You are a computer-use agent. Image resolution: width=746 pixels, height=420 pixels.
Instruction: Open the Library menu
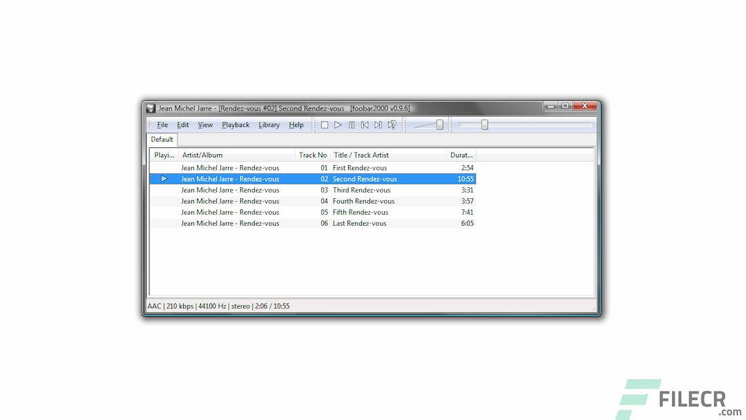[x=269, y=124]
